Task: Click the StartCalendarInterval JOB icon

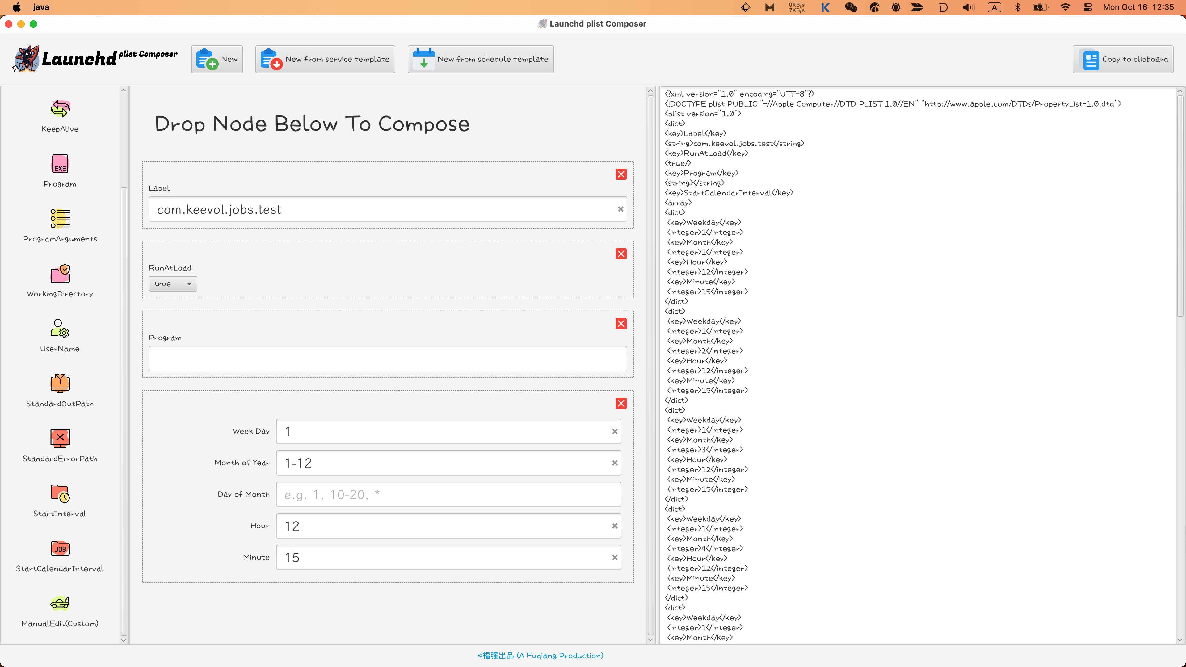Action: pyautogui.click(x=60, y=548)
